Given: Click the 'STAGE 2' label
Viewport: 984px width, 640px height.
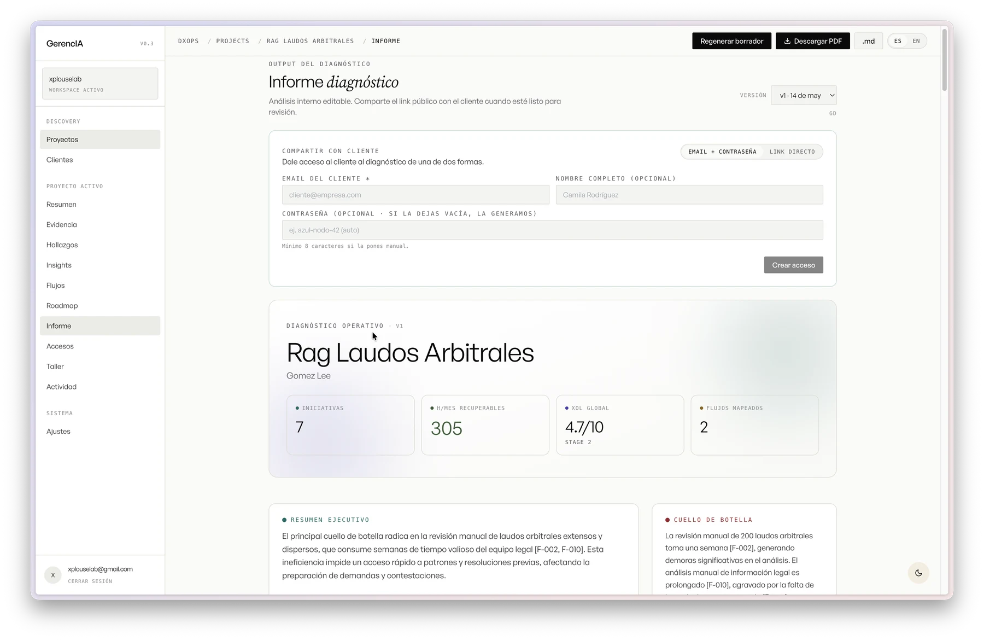Looking at the screenshot, I should tap(578, 442).
